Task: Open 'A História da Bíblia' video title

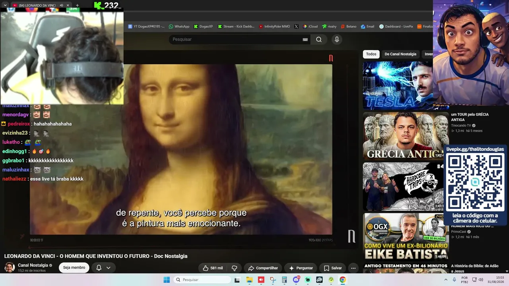Action: [476, 269]
